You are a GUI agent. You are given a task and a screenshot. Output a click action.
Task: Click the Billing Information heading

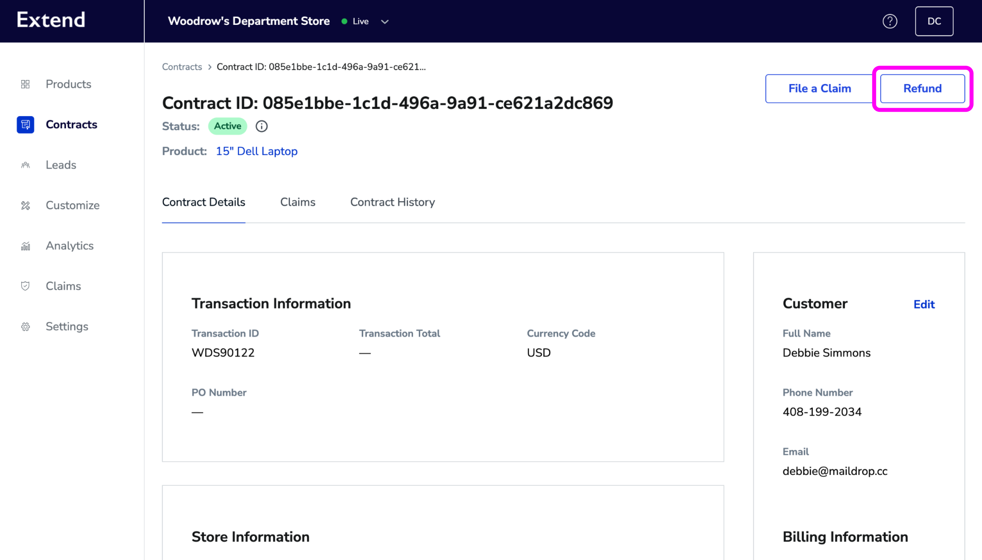(845, 537)
